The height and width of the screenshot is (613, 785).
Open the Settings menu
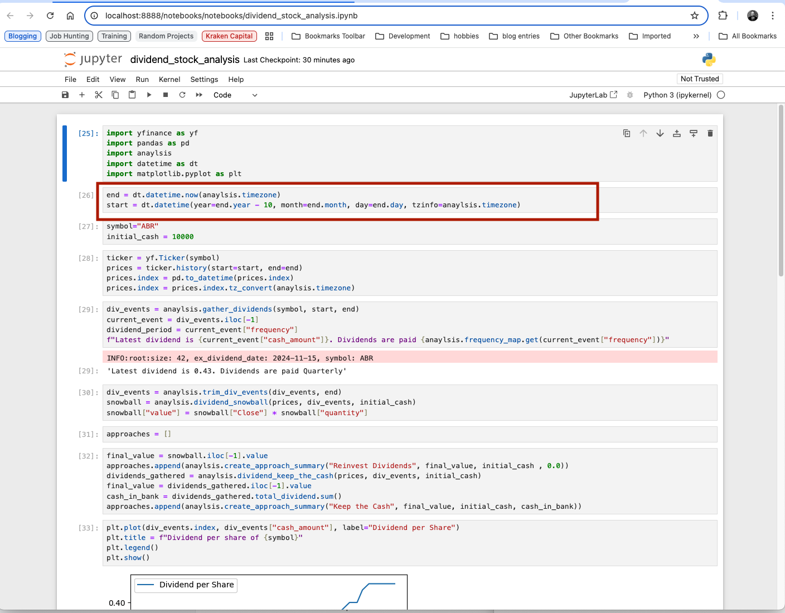pos(204,79)
